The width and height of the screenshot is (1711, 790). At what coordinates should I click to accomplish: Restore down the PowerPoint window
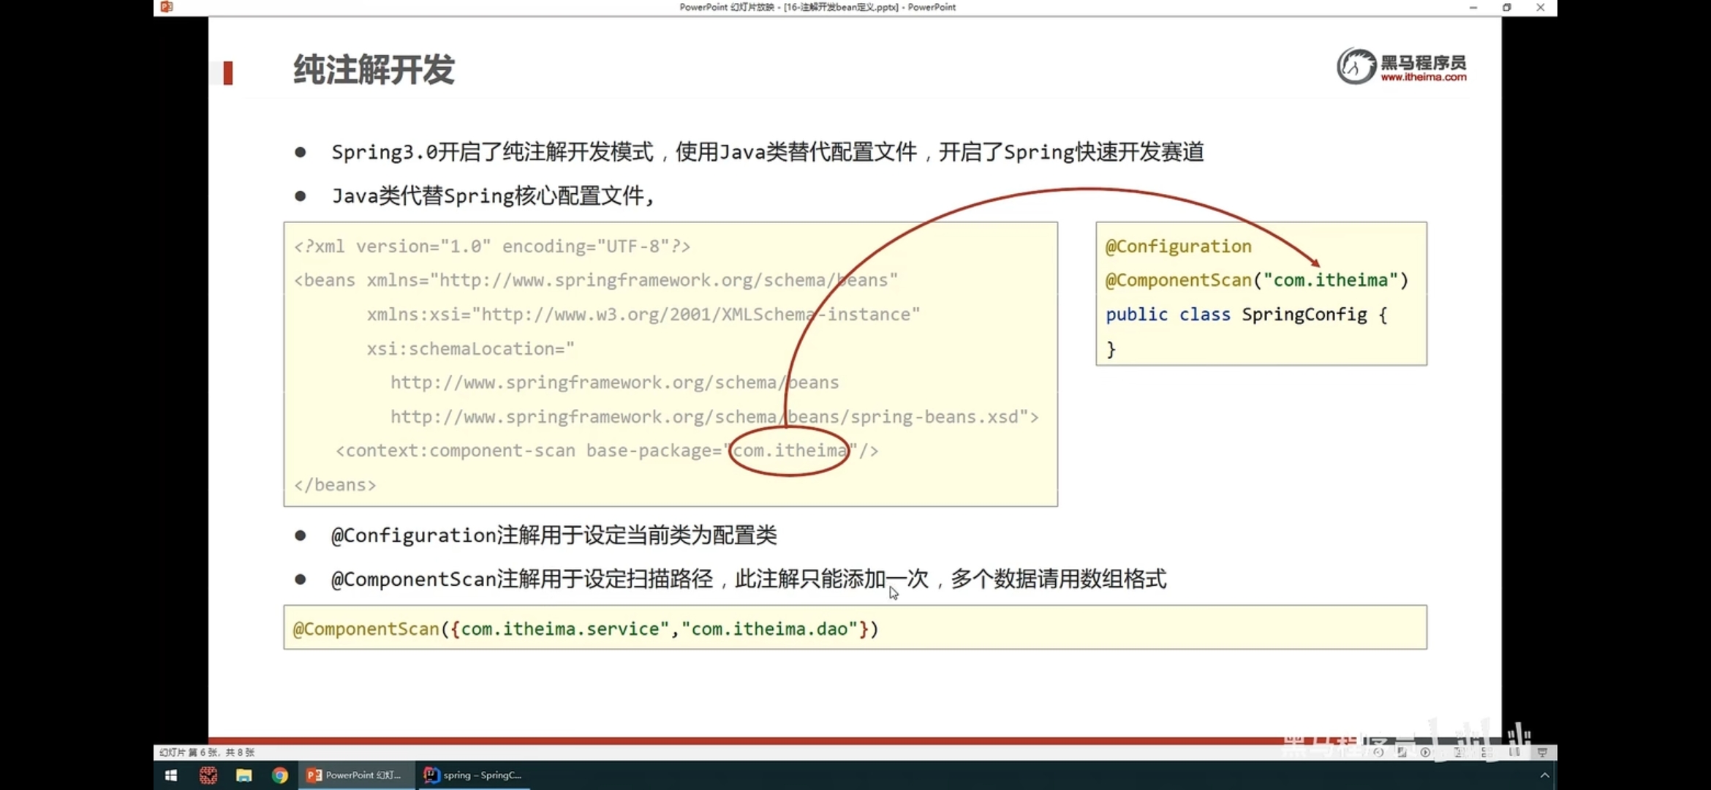pos(1507,7)
